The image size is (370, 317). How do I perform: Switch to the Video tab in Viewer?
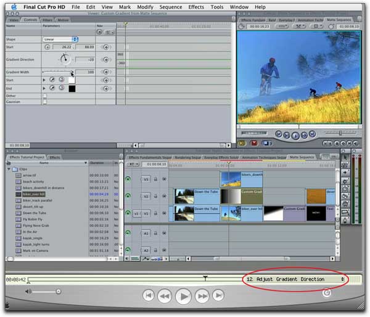tap(14, 20)
